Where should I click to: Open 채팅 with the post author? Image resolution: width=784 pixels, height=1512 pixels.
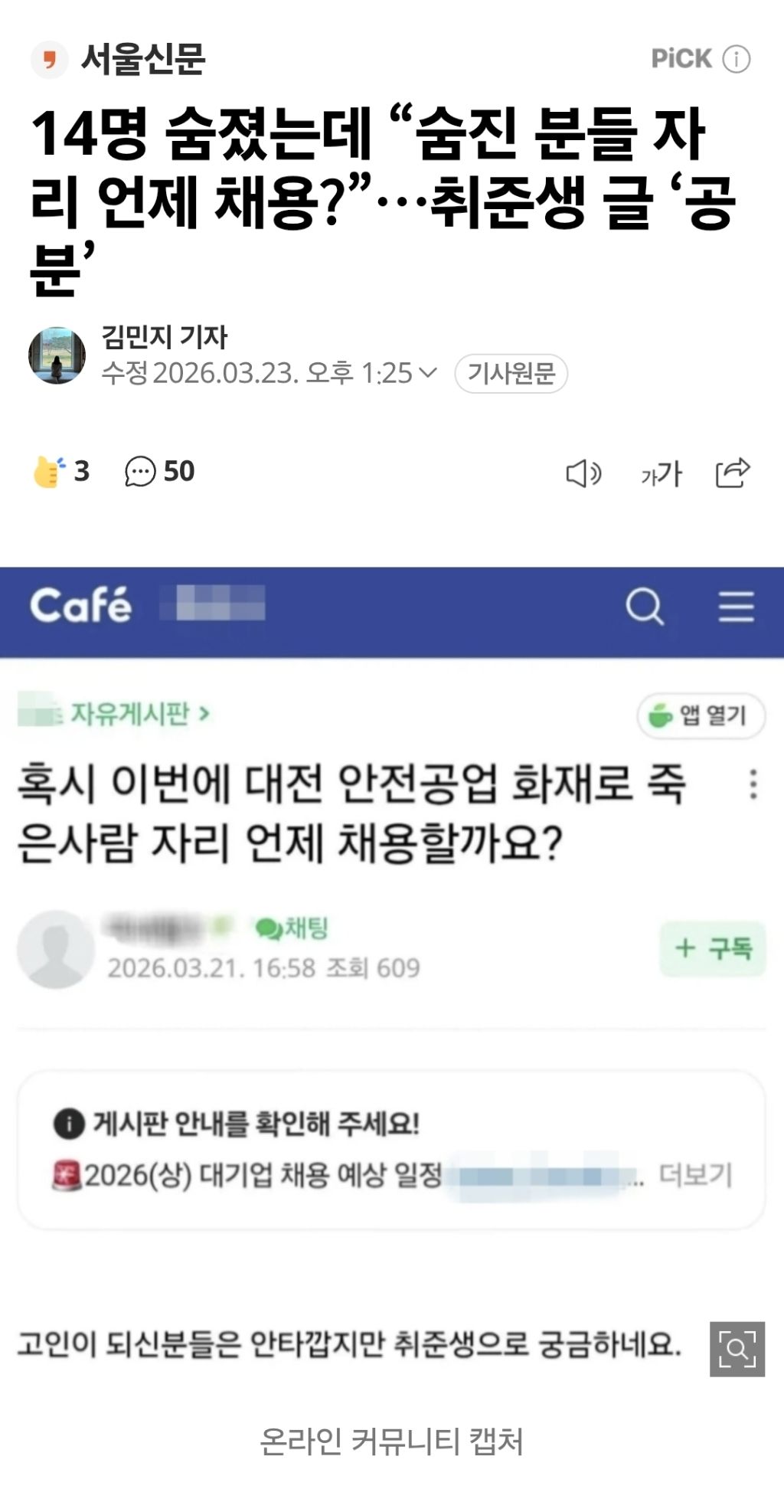pos(292,928)
